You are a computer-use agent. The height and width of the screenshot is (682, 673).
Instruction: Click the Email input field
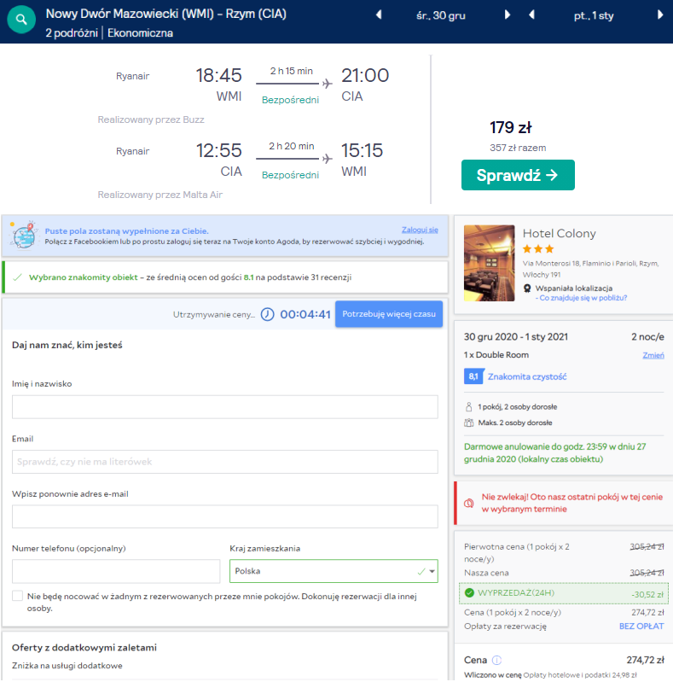[224, 462]
